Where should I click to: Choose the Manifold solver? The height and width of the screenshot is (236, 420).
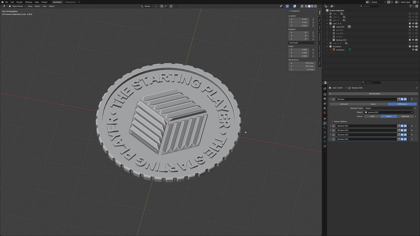(406, 116)
